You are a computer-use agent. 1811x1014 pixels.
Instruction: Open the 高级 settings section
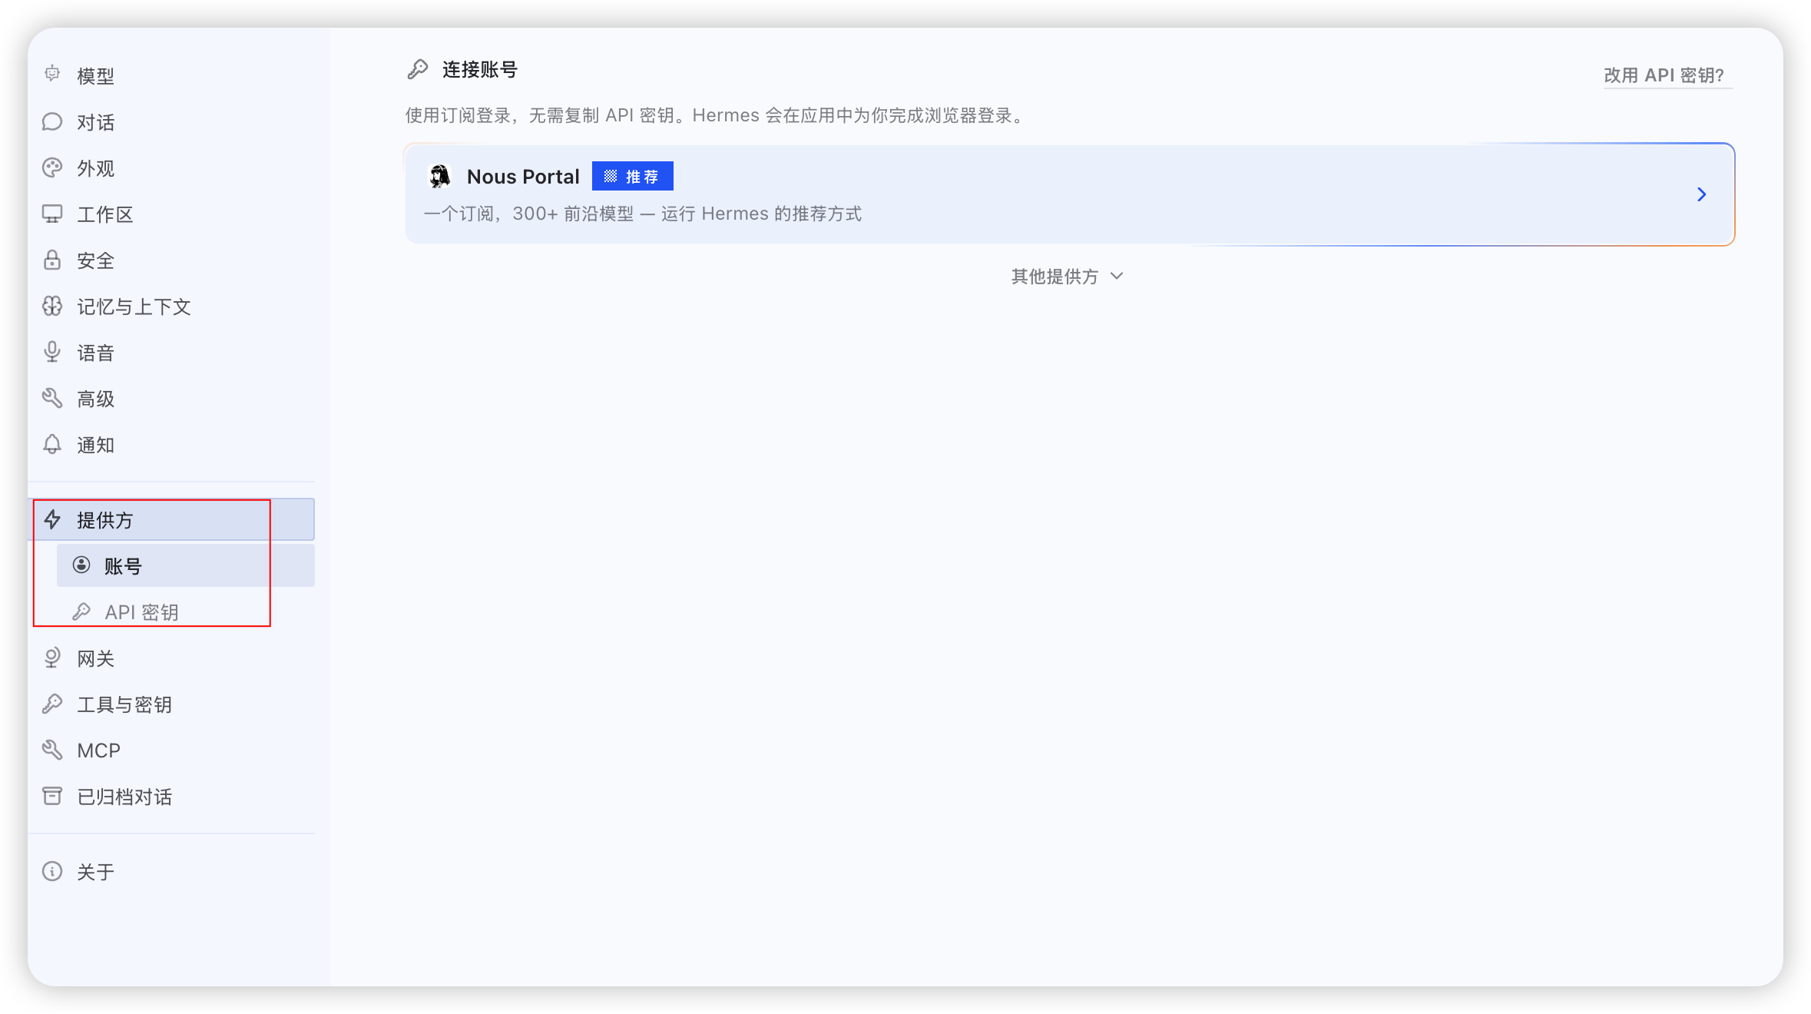click(x=171, y=399)
